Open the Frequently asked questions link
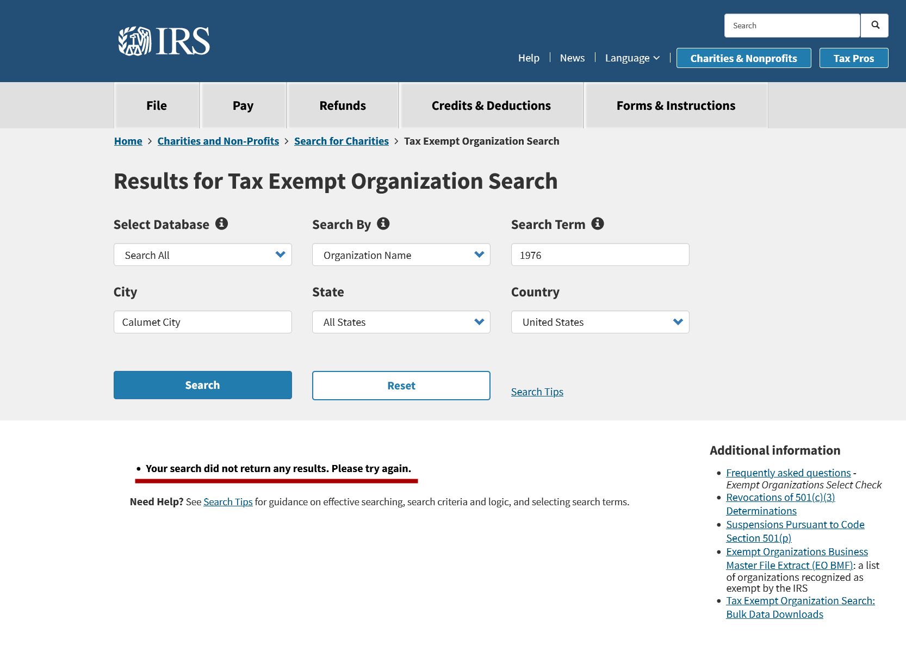Image resolution: width=906 pixels, height=645 pixels. (x=789, y=473)
